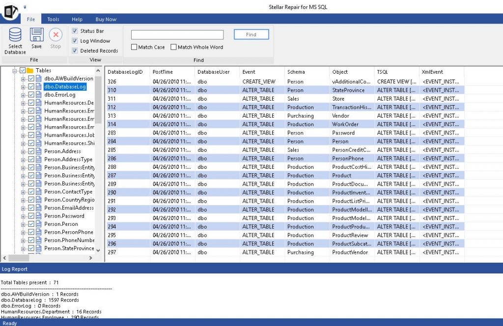Enable the Match Case option
Viewport: 503px width, 326px height.
tap(134, 47)
